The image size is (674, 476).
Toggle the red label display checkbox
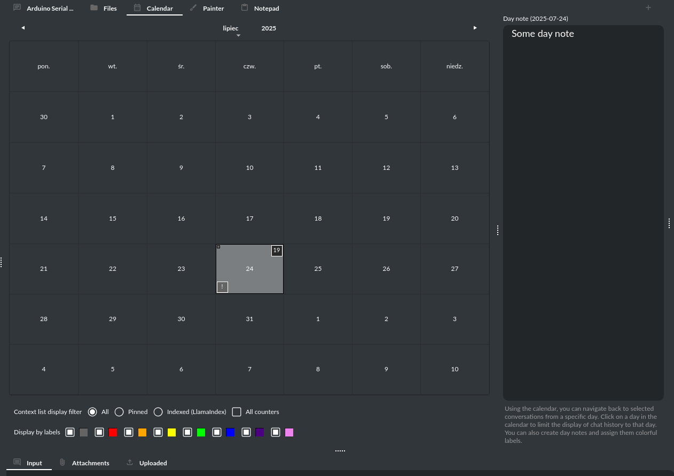tap(99, 432)
